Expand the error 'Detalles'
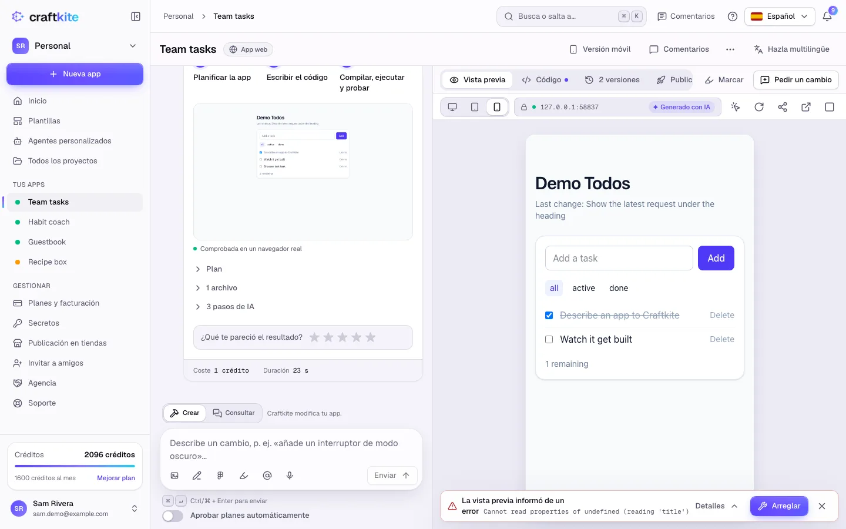The height and width of the screenshot is (529, 846). (716, 506)
